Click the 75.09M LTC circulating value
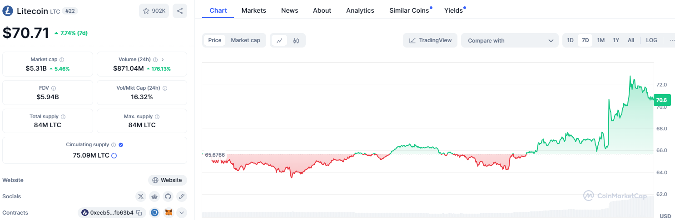The width and height of the screenshot is (675, 220). pos(91,155)
